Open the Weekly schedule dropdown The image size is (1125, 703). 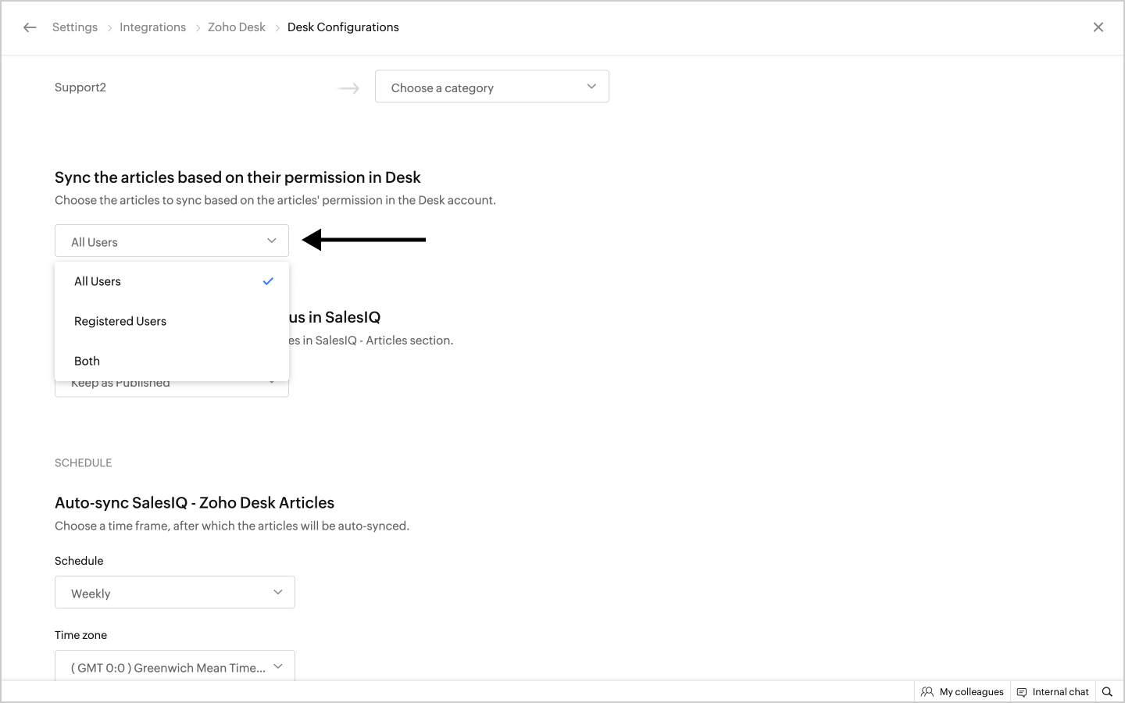click(x=175, y=592)
